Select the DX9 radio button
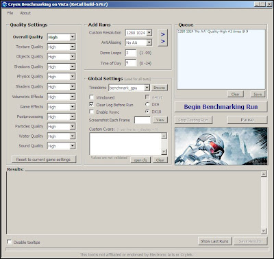274x259 pixels. click(147, 104)
